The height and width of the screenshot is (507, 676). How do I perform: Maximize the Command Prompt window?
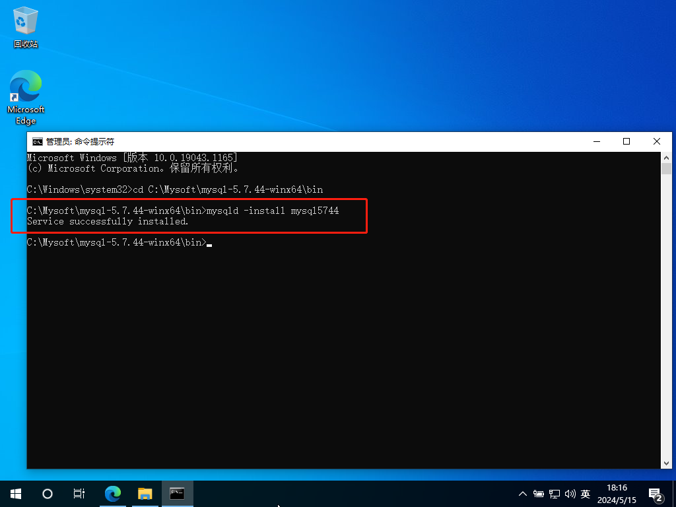click(626, 141)
